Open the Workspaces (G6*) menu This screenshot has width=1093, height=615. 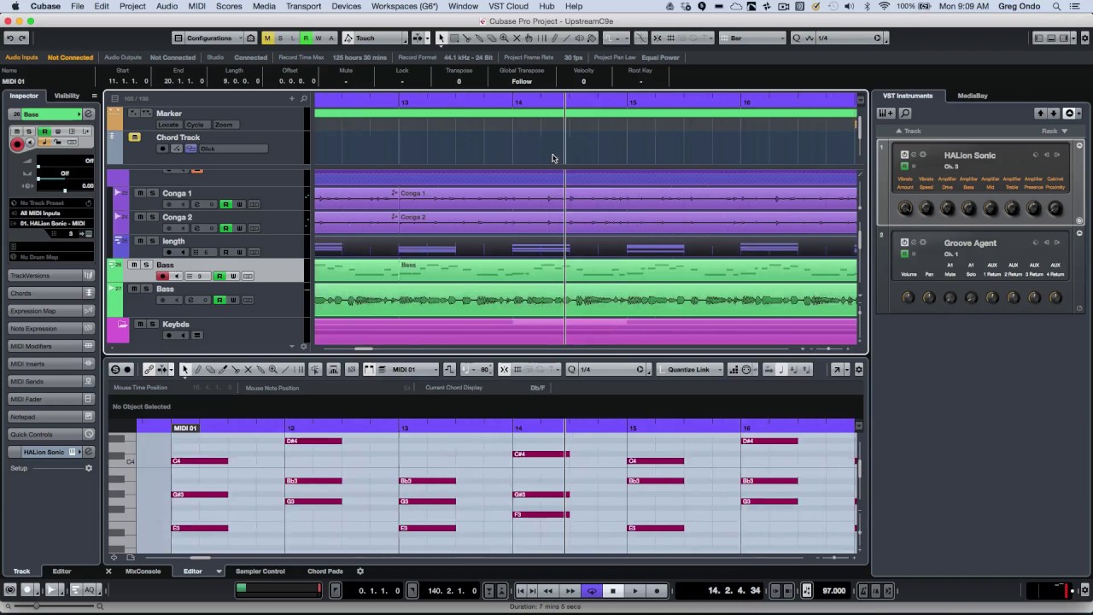404,6
